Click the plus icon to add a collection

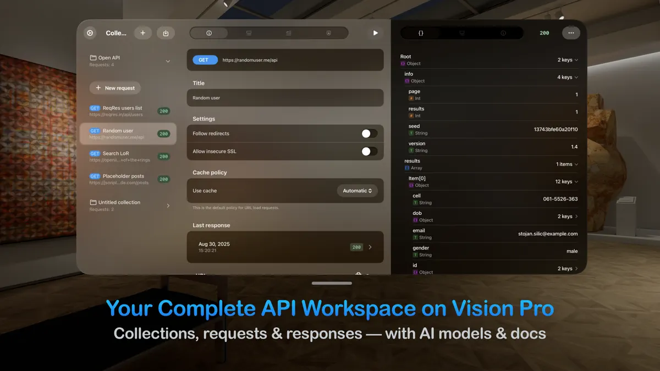tap(143, 32)
